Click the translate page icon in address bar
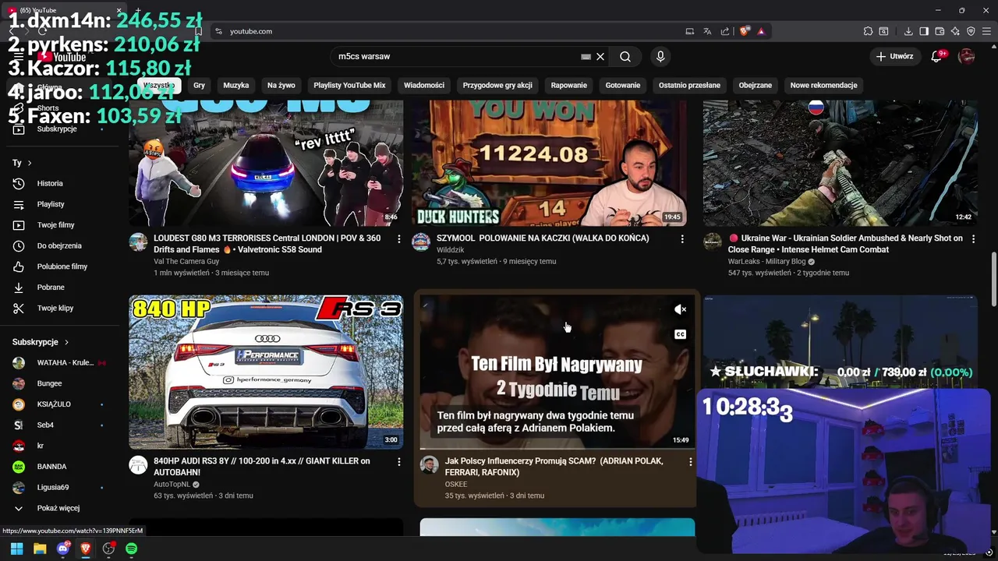998x561 pixels. pyautogui.click(x=707, y=31)
